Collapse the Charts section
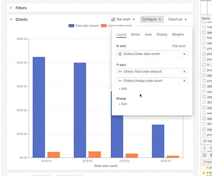Viewport: 212px width, 176px height. (11, 19)
